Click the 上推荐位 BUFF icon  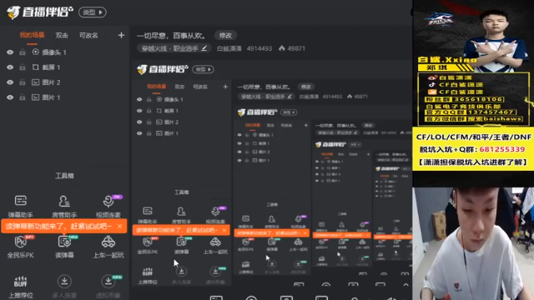[x=20, y=282]
